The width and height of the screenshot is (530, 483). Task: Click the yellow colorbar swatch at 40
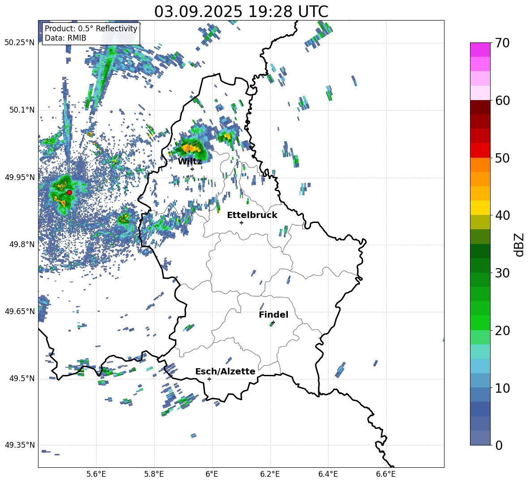(480, 208)
